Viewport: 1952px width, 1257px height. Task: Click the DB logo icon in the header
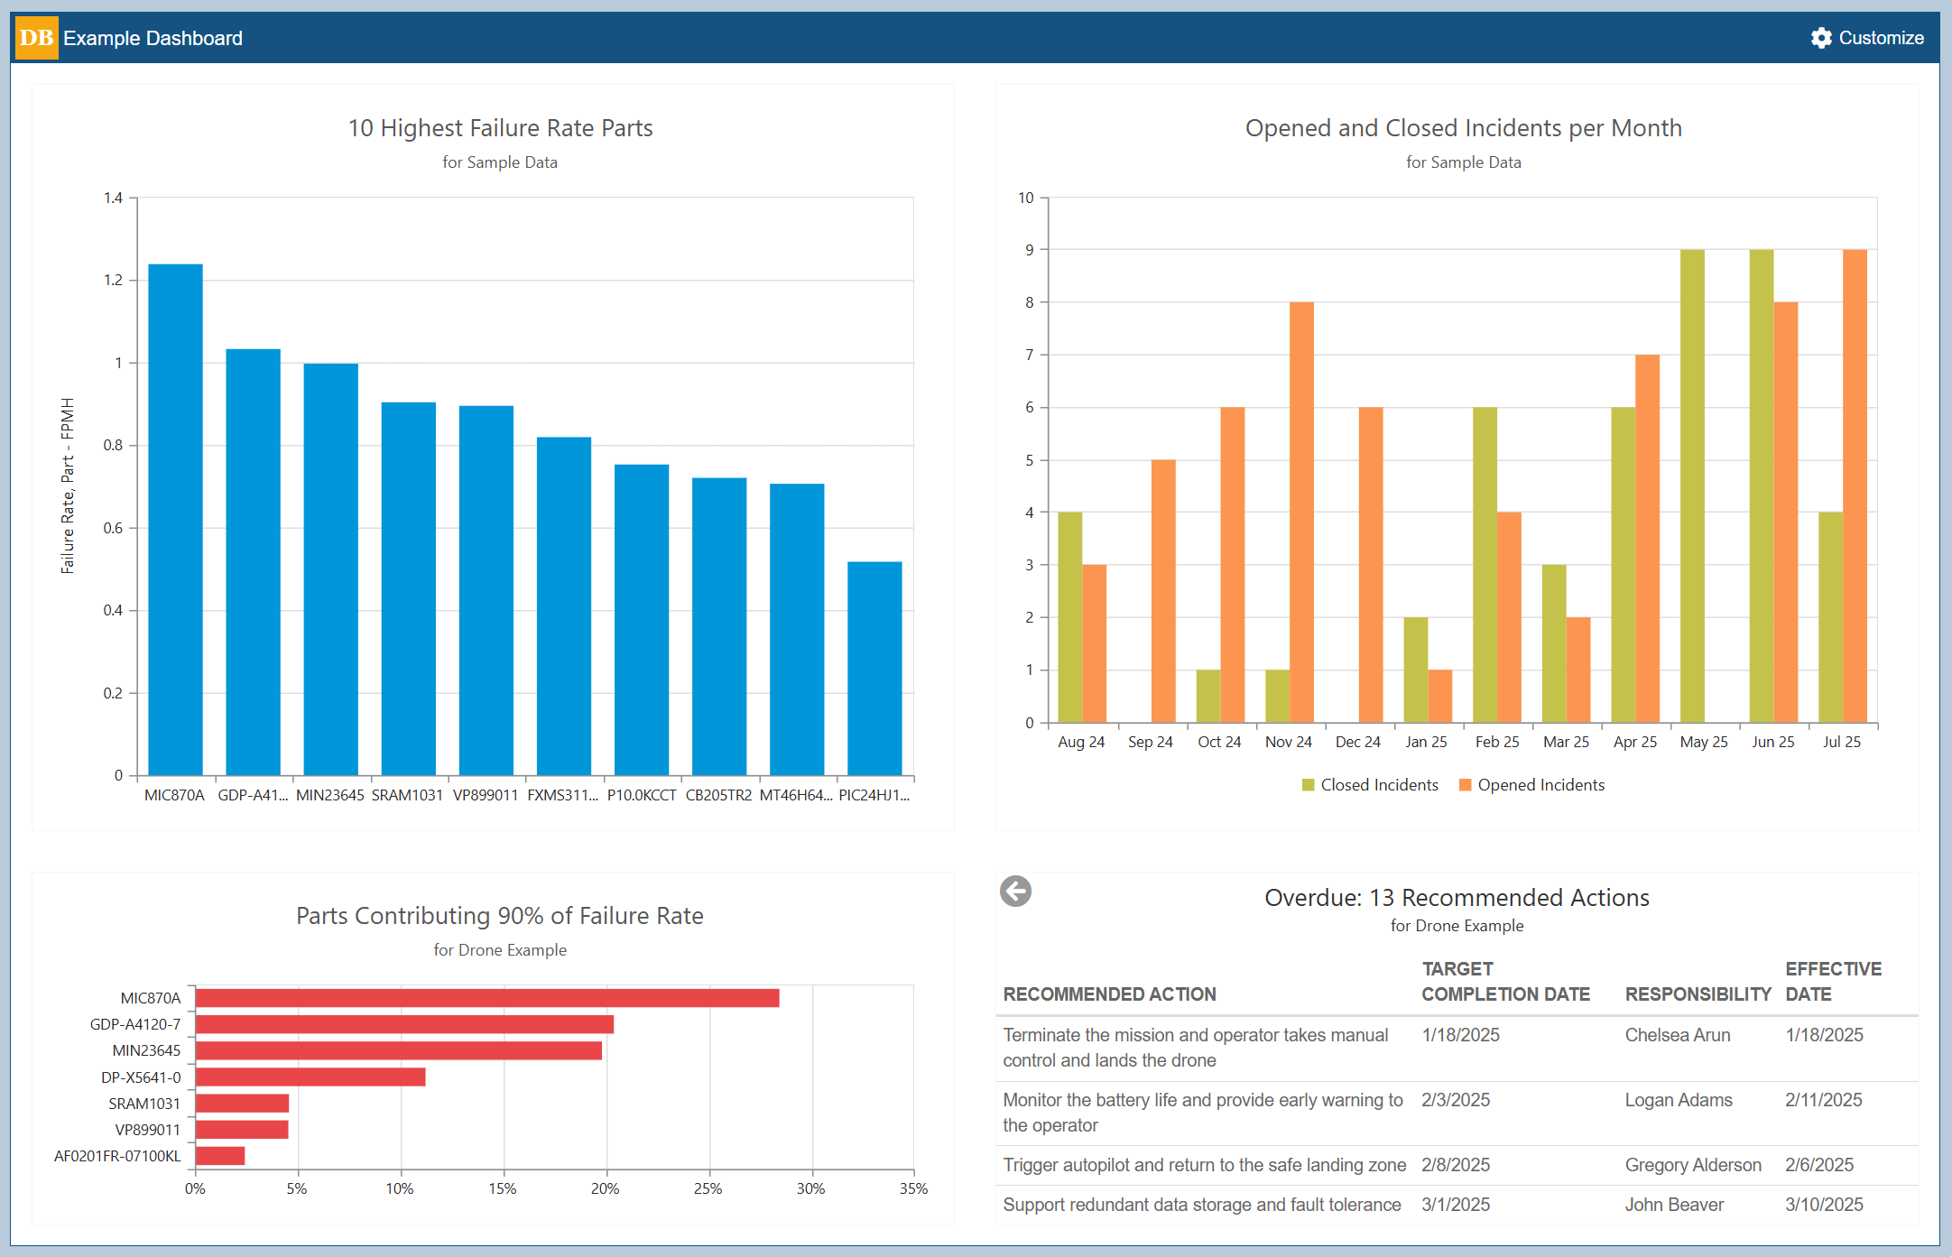click(x=36, y=38)
